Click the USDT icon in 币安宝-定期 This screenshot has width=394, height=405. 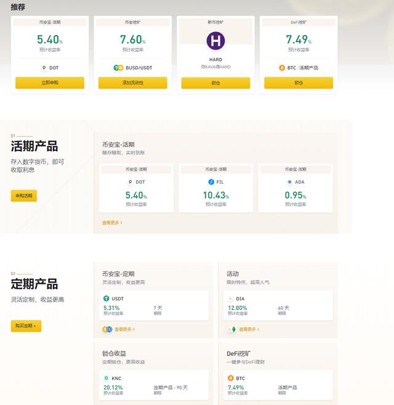click(106, 299)
